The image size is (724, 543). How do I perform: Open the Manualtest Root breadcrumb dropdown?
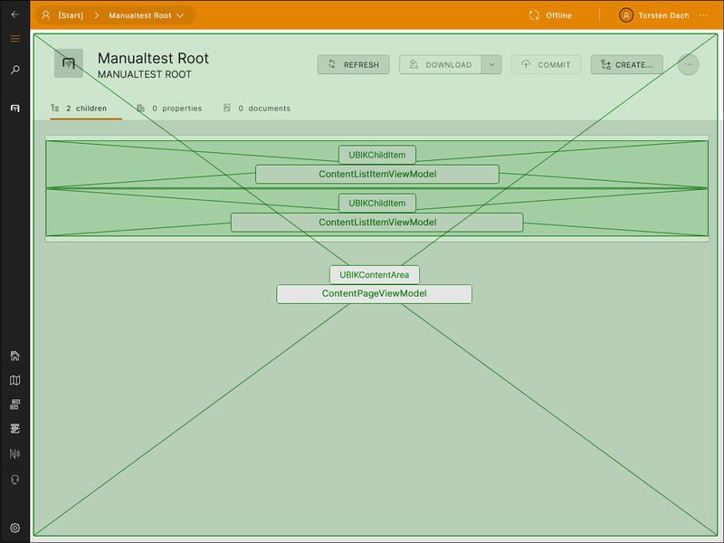[151, 15]
